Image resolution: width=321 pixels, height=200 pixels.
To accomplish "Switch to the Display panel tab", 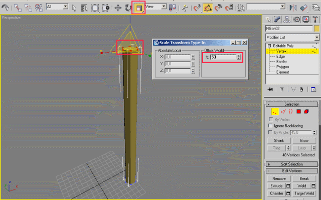I will point(306,20).
